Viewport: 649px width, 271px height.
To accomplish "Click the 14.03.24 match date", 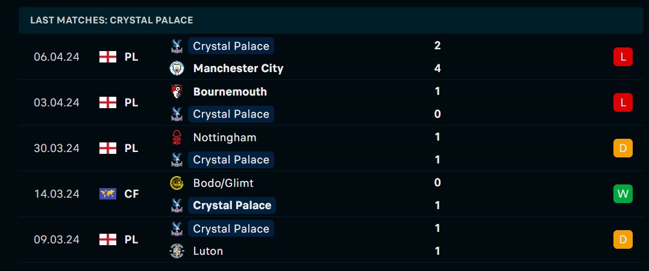I will 57,194.
